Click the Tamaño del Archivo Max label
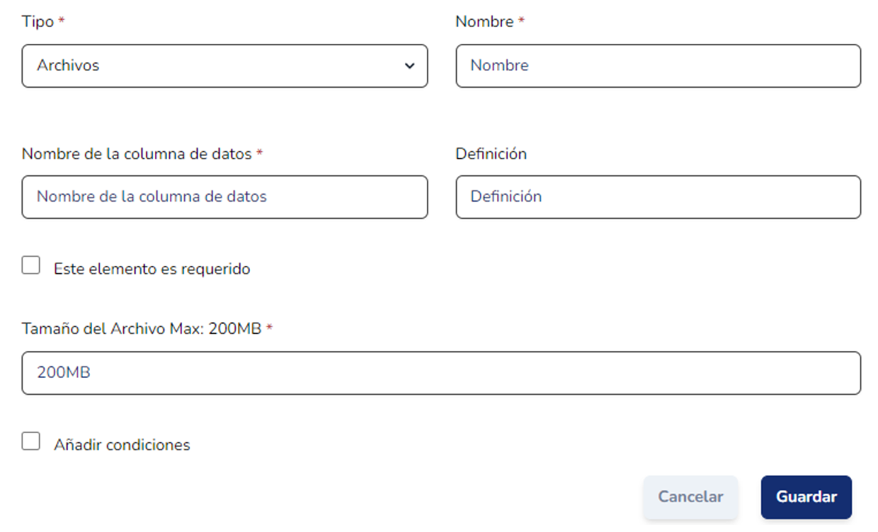 coord(142,329)
